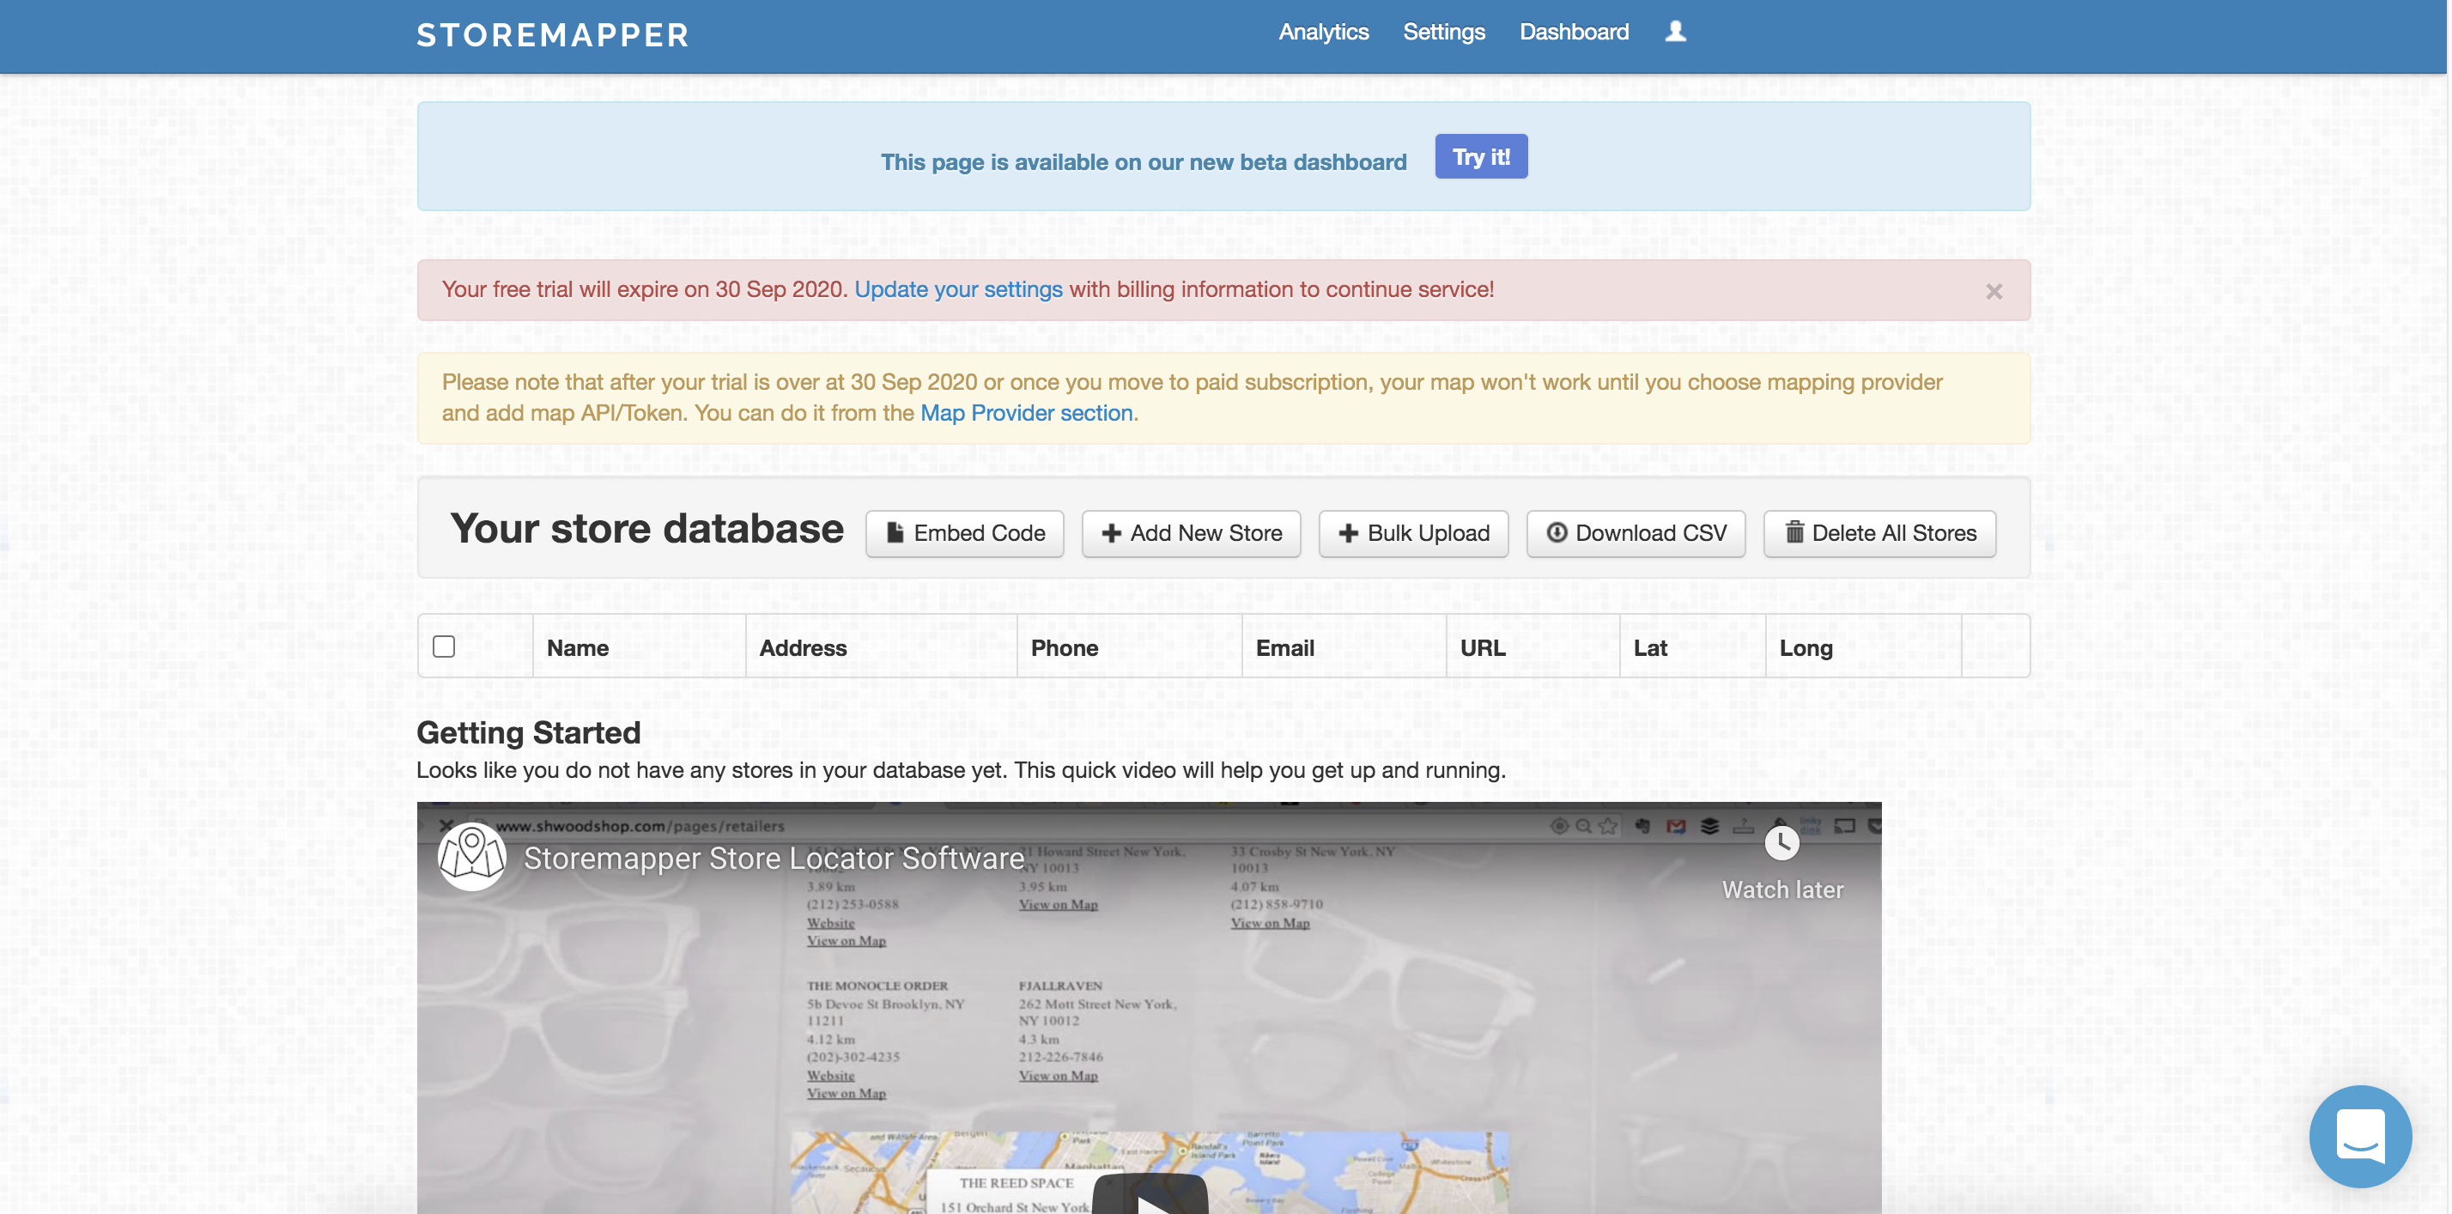The width and height of the screenshot is (2452, 1214).
Task: Click the Watch later clock icon
Action: tap(1781, 844)
